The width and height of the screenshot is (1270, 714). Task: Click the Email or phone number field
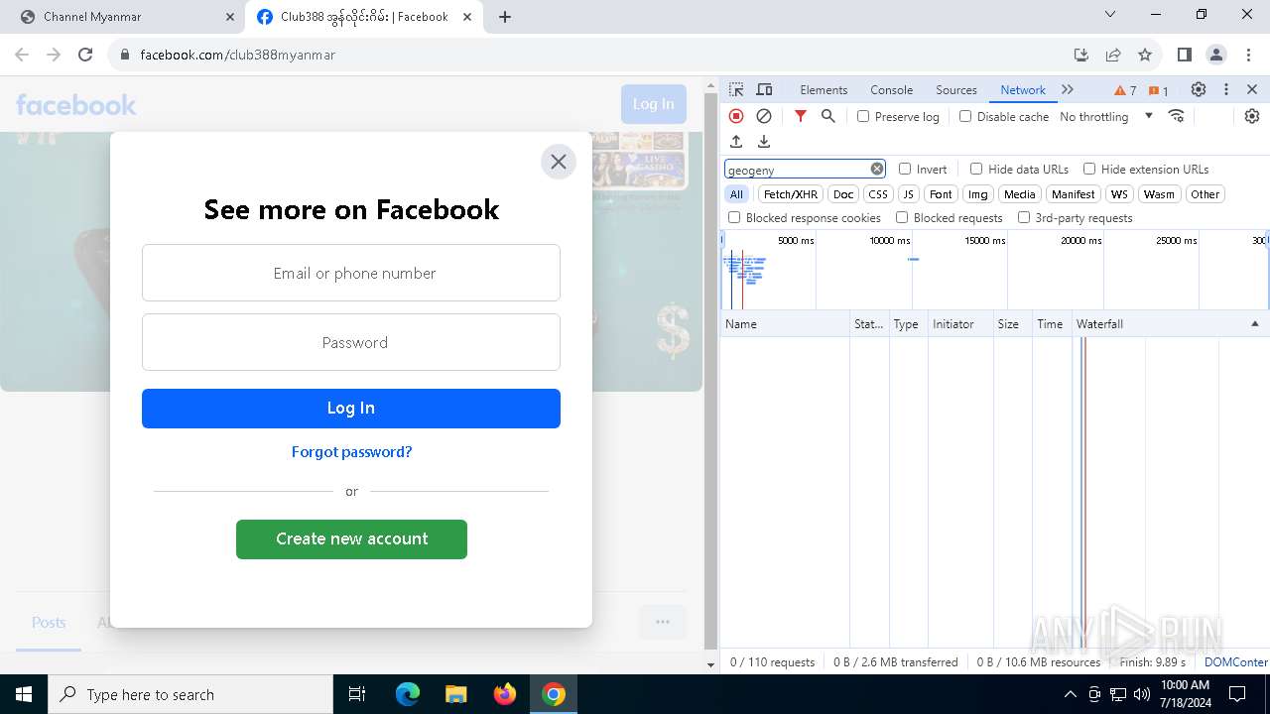click(x=351, y=273)
